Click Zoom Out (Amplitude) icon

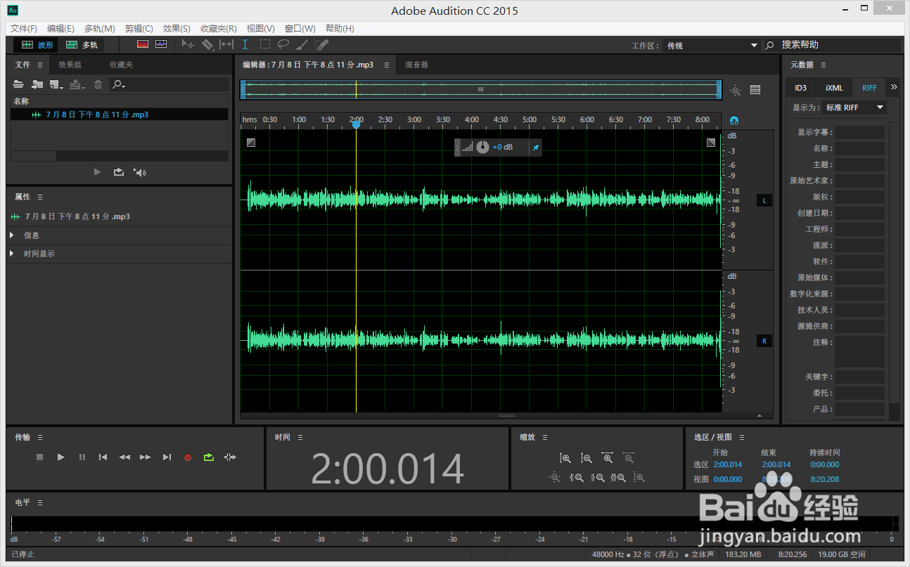tap(587, 458)
